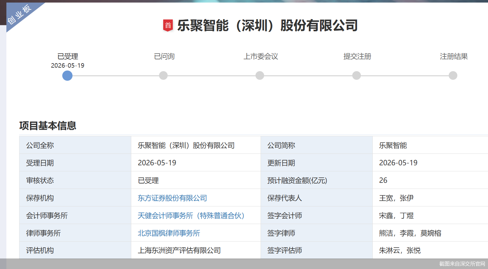The height and width of the screenshot is (269, 488).
Task: Select the 已受理 progress step circle
Action: pos(67,76)
